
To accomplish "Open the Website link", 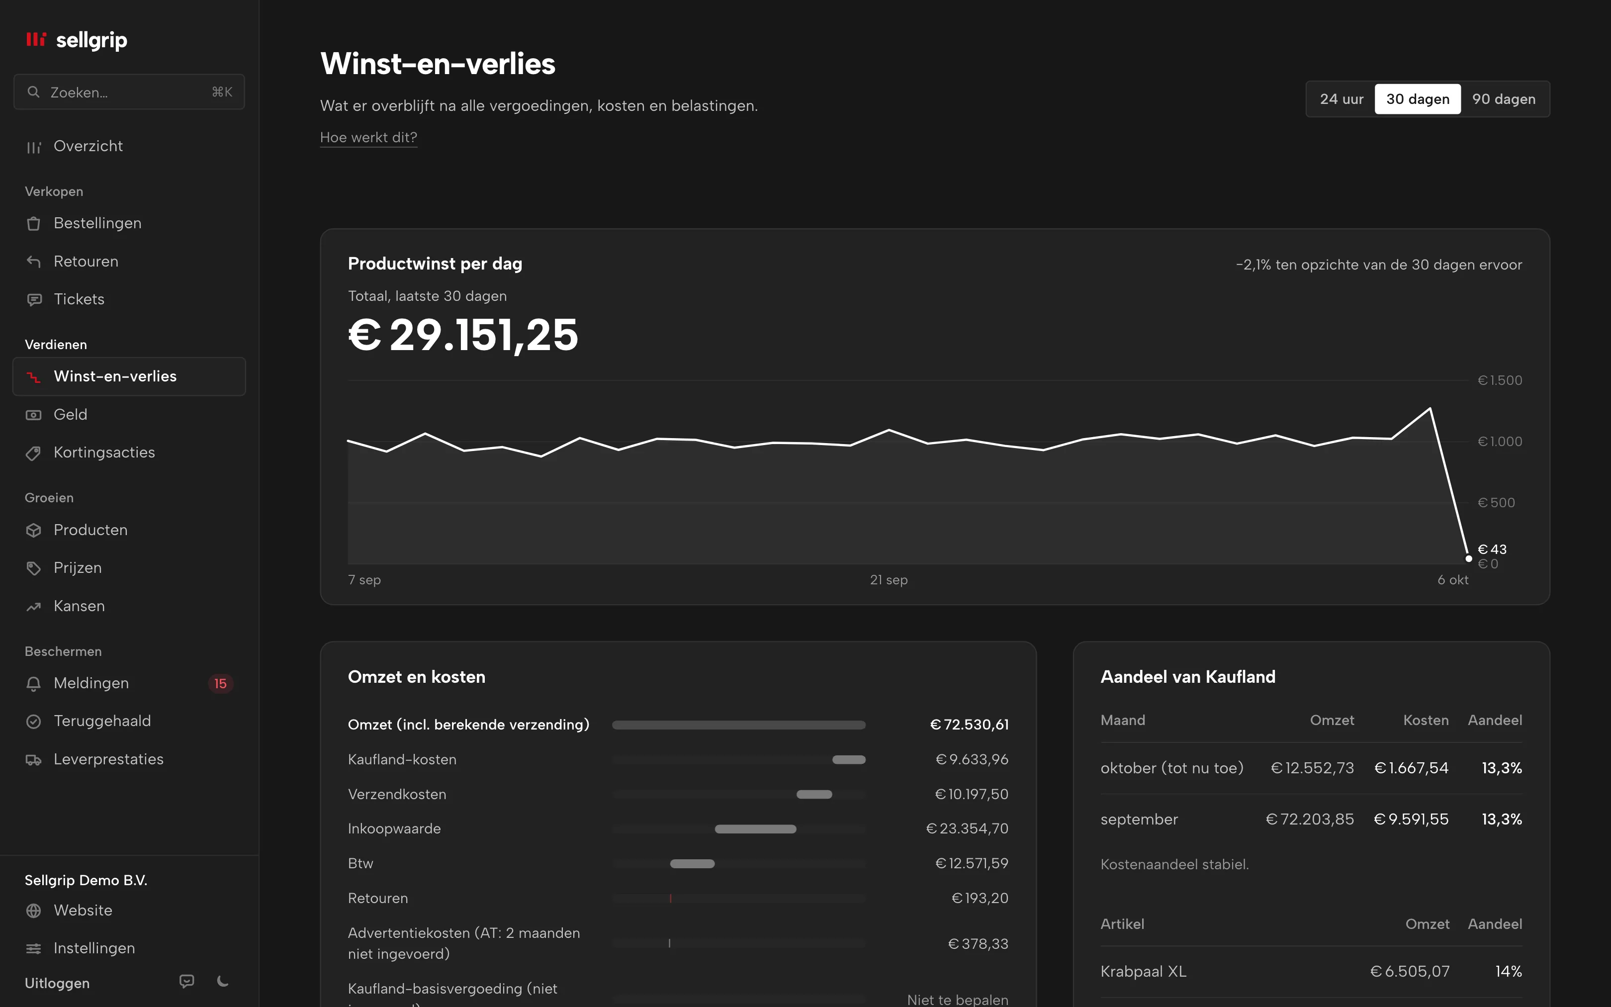I will [x=129, y=911].
